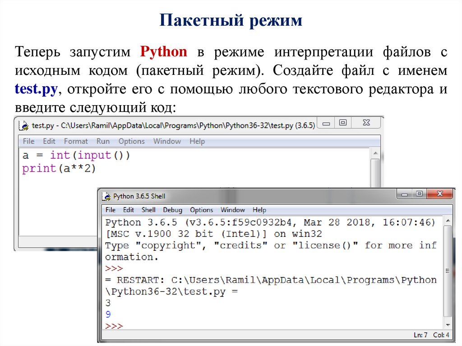Open the editor's File menu
Screen dimensions: 462x346
(x=28, y=141)
